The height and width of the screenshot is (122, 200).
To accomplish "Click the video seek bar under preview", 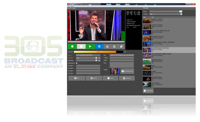I will 96,42.
